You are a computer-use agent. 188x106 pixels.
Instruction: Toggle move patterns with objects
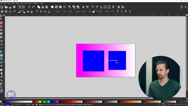[x=130, y=11]
